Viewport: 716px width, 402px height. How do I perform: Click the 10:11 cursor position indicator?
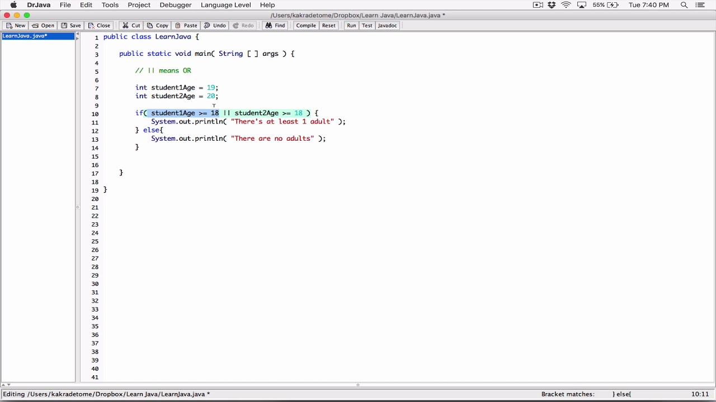[x=700, y=394]
